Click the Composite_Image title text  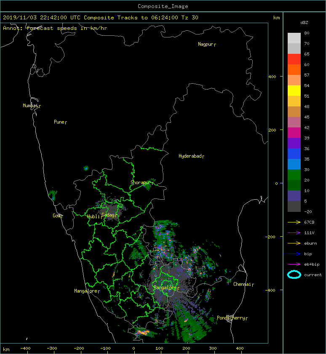[163, 6]
